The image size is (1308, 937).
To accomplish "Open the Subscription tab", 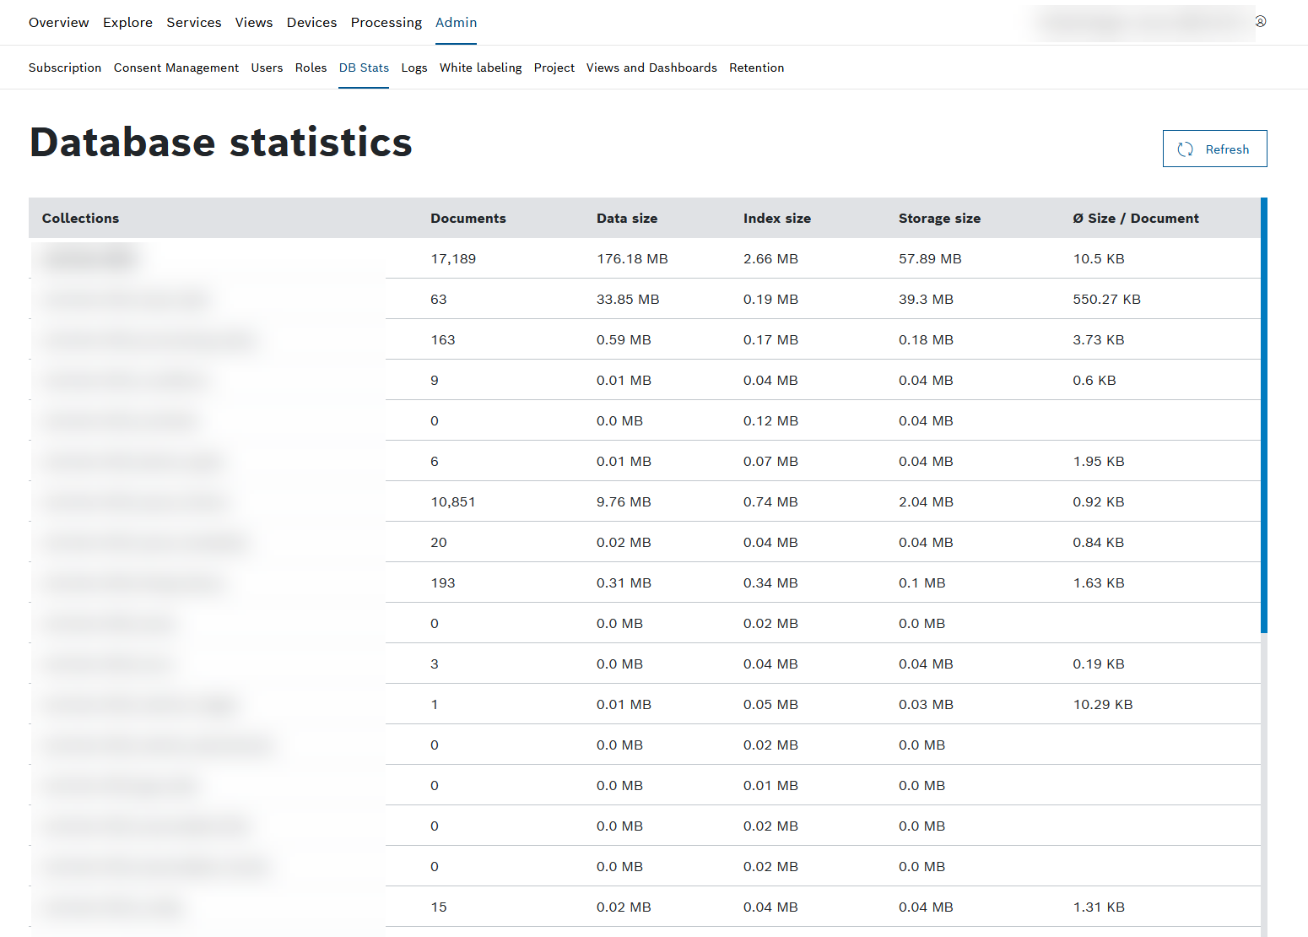I will coord(65,68).
